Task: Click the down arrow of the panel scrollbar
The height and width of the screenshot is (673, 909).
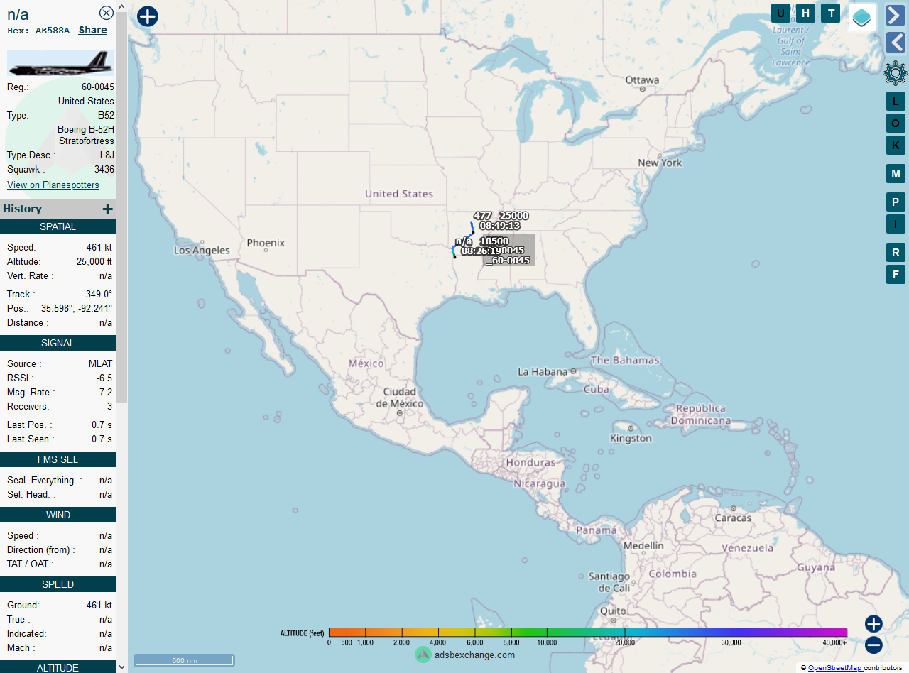Action: [x=121, y=667]
